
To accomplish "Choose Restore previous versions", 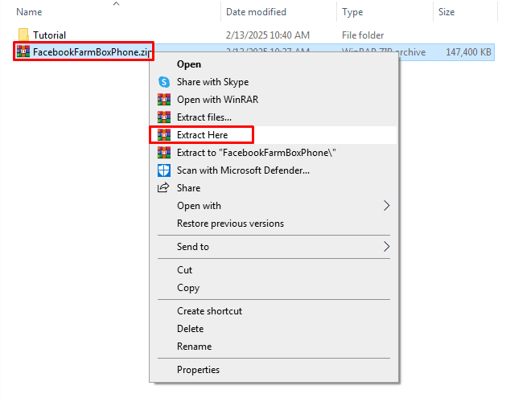I will [x=230, y=224].
